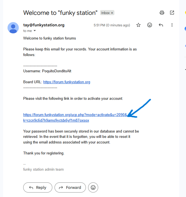Image resolution: width=186 pixels, height=197 pixels.
Task: Print this email with printer icon
Action: (x=162, y=13)
